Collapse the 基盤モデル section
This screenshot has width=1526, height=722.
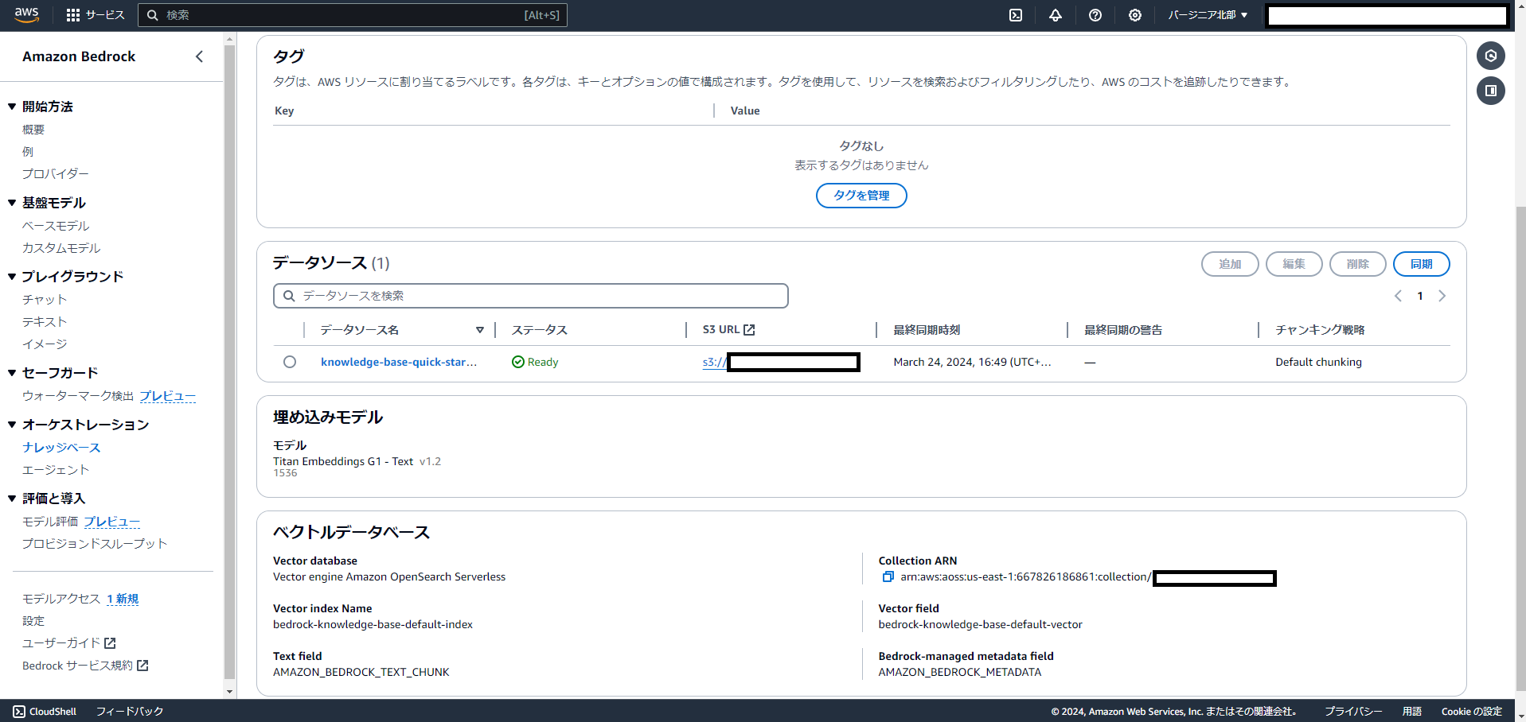tap(12, 203)
